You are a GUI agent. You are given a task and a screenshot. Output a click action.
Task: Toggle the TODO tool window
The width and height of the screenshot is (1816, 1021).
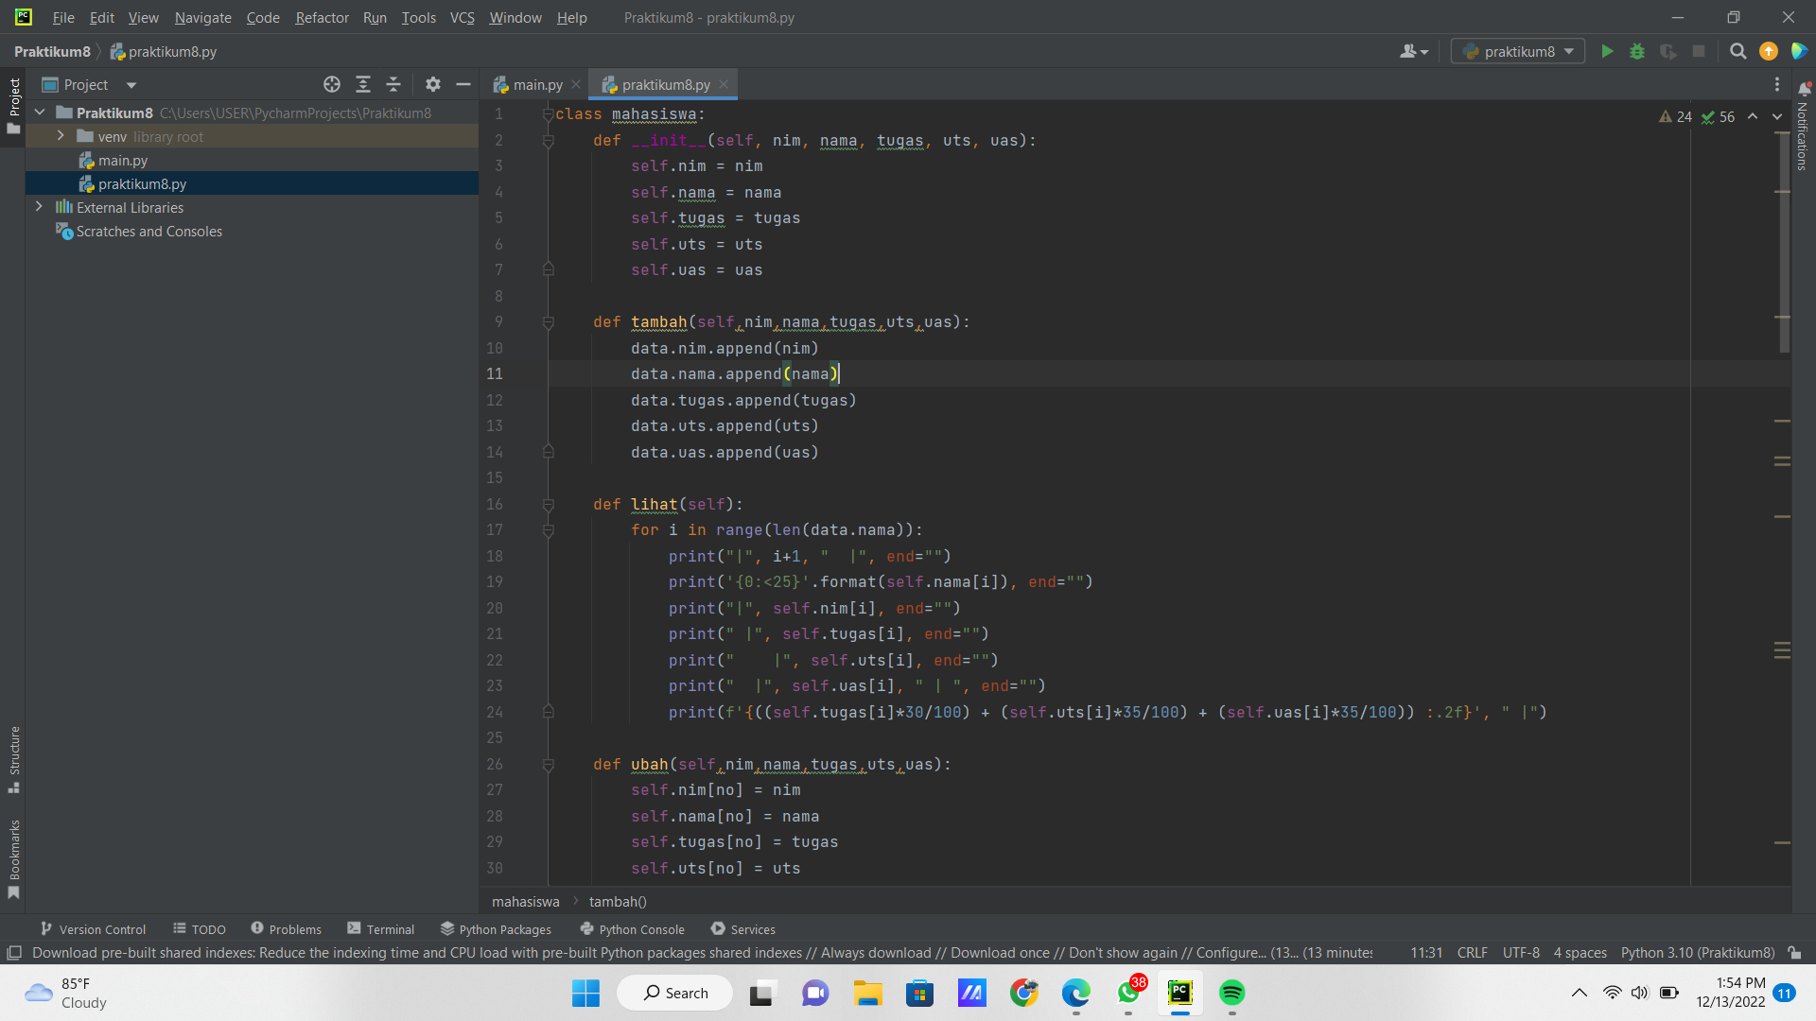(x=199, y=929)
